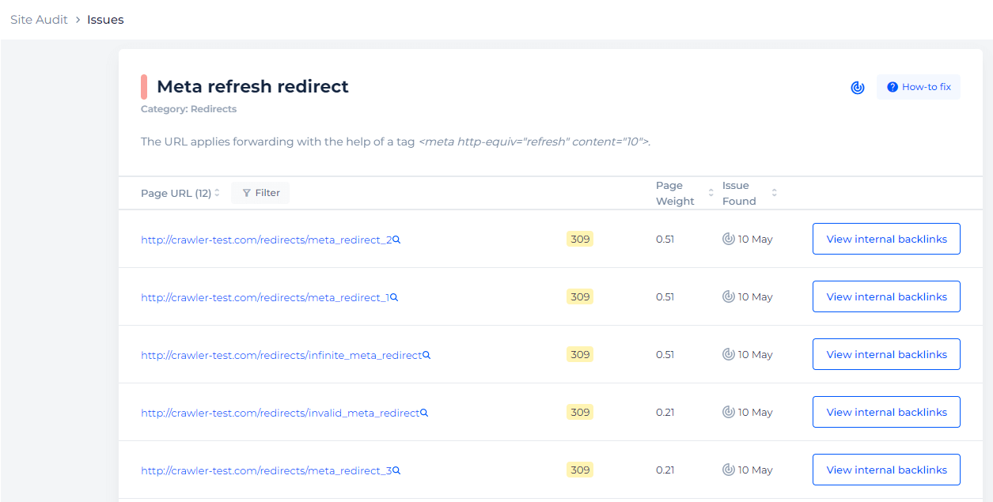Open invalid_meta_redirect URL link
The width and height of the screenshot is (993, 502).
(x=280, y=413)
